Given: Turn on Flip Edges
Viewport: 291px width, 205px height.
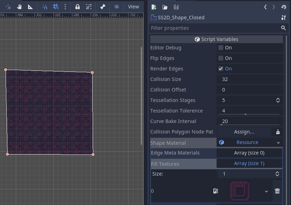Looking at the screenshot, I should click(x=221, y=58).
